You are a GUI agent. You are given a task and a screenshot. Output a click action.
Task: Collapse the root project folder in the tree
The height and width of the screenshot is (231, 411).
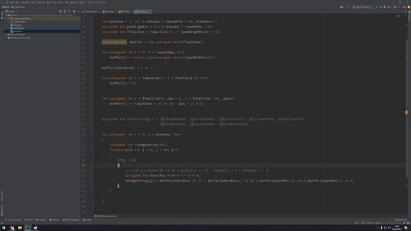tap(5, 15)
